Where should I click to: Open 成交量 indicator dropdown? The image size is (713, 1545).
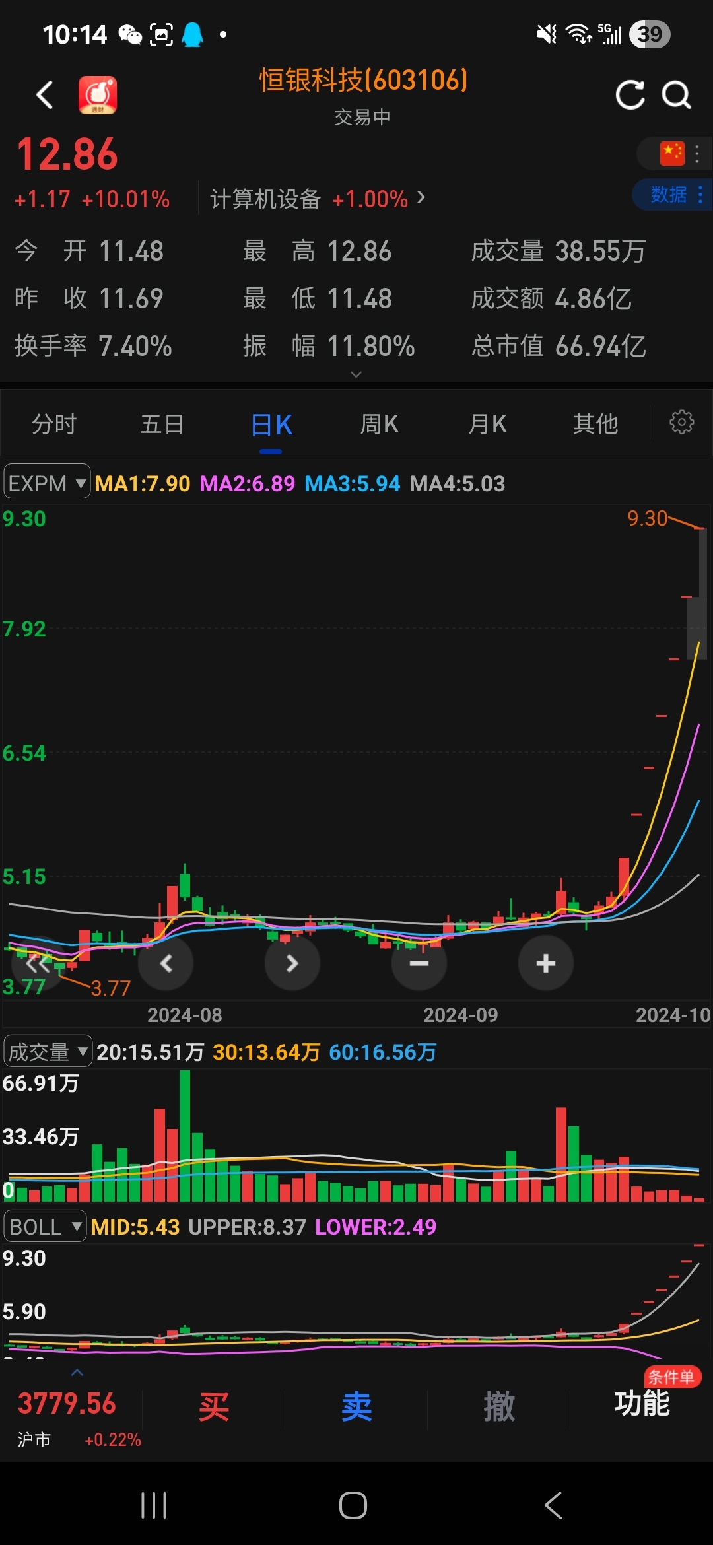tap(48, 1051)
